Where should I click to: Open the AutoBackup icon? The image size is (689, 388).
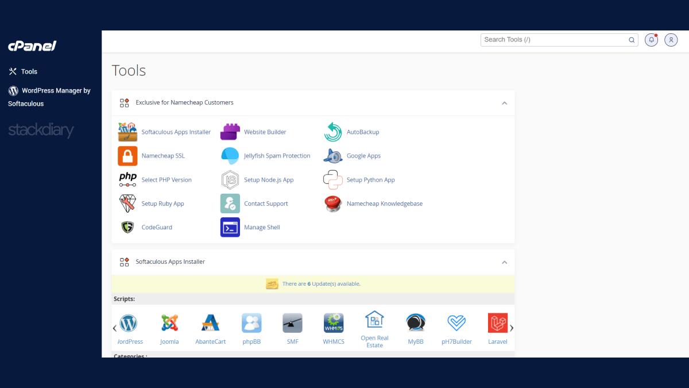[333, 132]
